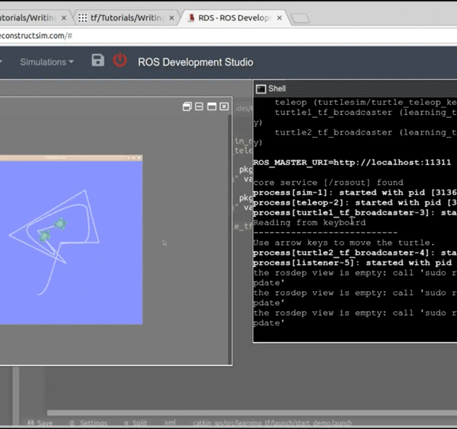
Task: Close the graphical tools window
Action: tap(224, 106)
